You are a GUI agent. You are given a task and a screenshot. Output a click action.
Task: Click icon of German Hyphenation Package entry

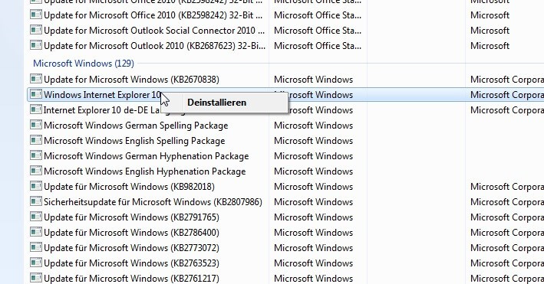pos(36,155)
